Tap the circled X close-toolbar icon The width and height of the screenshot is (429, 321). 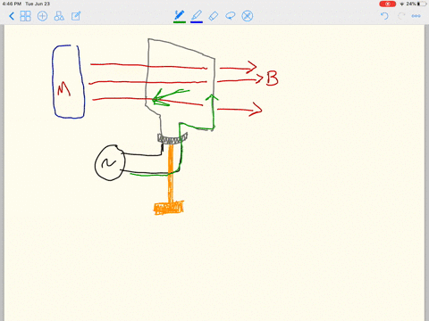[248, 16]
